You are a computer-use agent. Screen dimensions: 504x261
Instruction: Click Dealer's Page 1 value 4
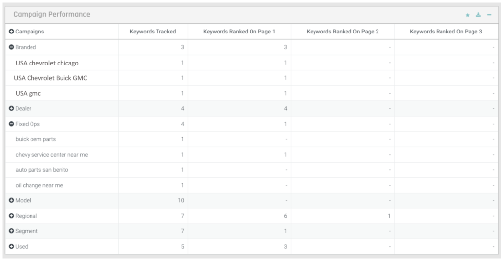[286, 109]
